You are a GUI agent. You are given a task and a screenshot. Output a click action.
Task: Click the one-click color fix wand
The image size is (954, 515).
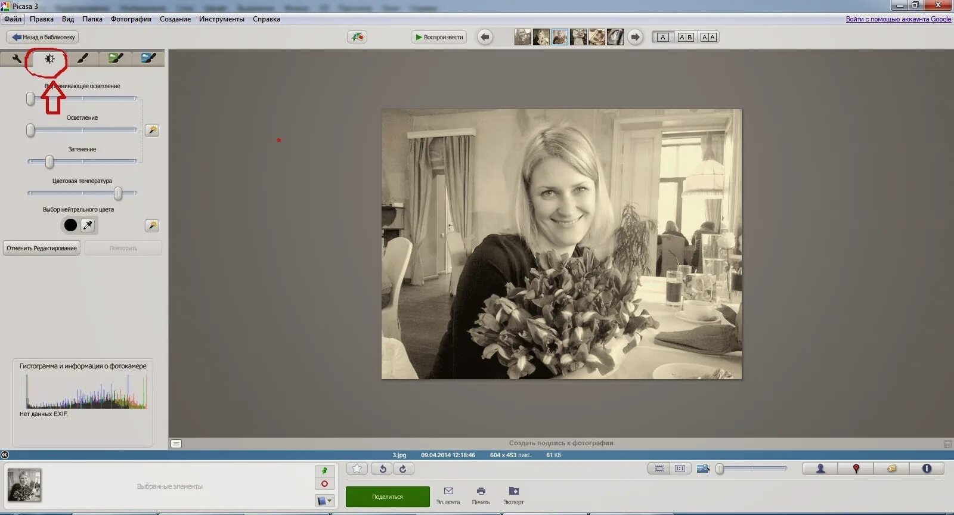[x=152, y=225]
